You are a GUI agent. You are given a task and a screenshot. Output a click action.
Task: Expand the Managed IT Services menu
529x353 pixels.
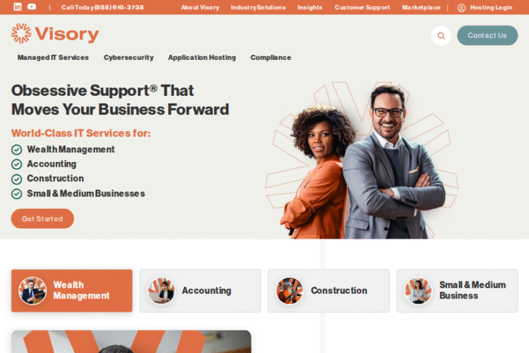(x=53, y=57)
